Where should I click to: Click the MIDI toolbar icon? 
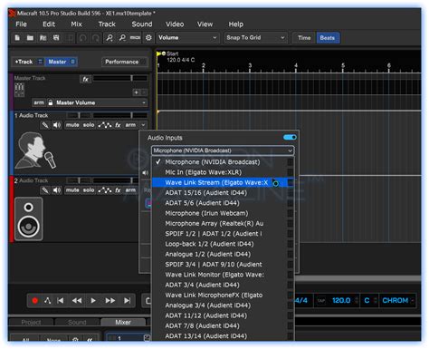point(135,38)
